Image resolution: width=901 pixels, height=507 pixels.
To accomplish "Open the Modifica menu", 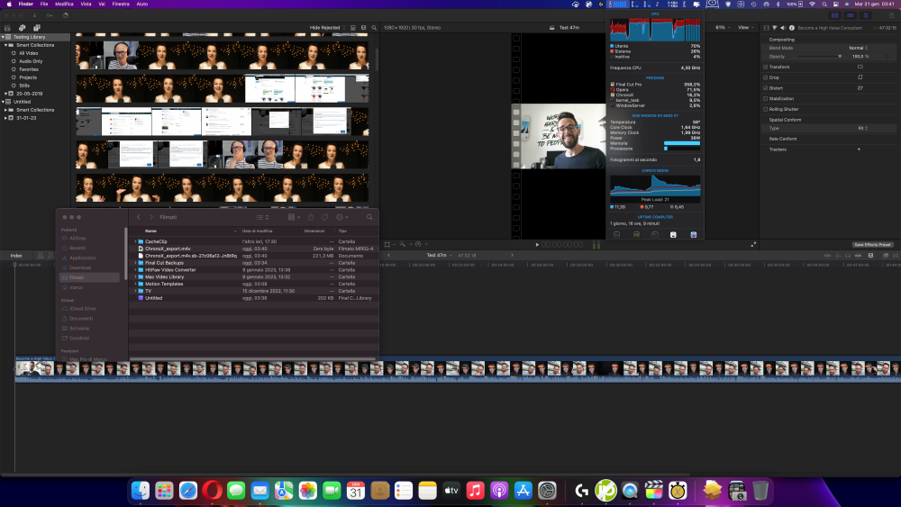I will [64, 4].
